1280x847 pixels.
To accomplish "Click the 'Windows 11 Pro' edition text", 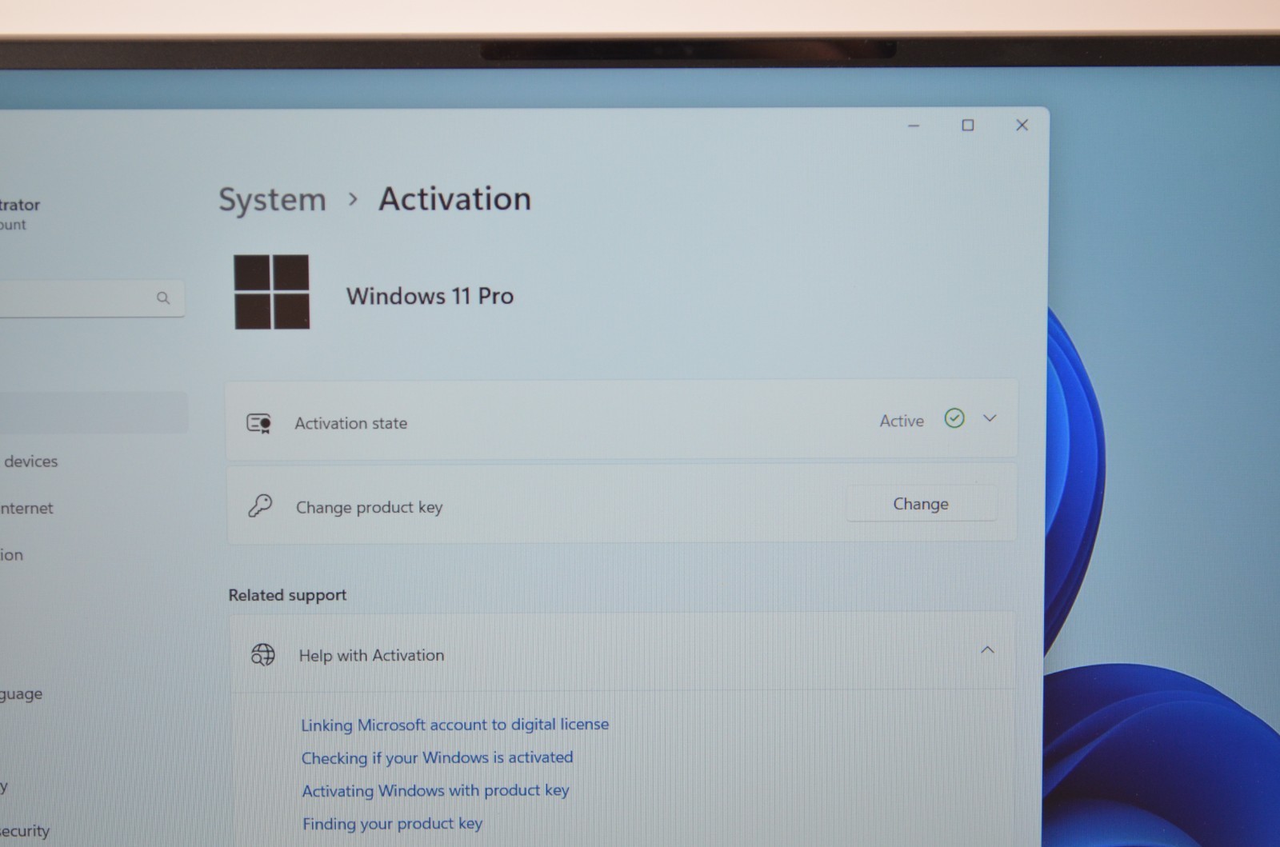I will 430,296.
